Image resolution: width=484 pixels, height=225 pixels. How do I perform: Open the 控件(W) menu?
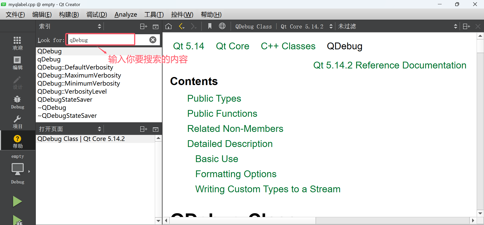(x=182, y=15)
